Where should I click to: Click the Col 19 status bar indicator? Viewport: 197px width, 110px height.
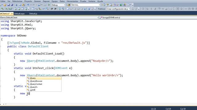click(x=168, y=109)
